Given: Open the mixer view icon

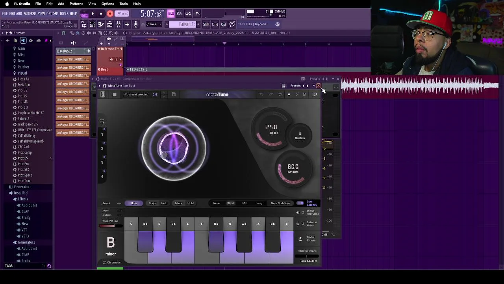Looking at the screenshot, I should [118, 24].
